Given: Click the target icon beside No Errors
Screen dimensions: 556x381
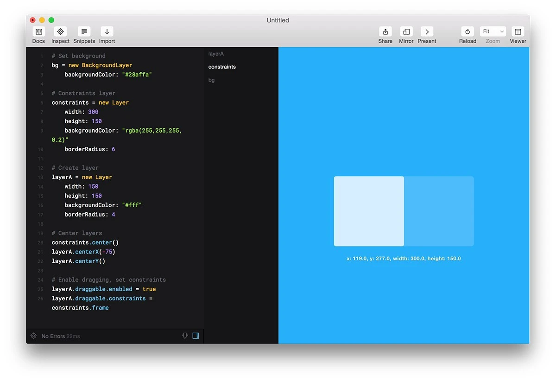Looking at the screenshot, I should 33,336.
